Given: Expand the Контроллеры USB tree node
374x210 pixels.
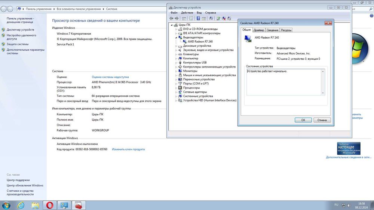Looking at the screenshot, I should (176, 63).
